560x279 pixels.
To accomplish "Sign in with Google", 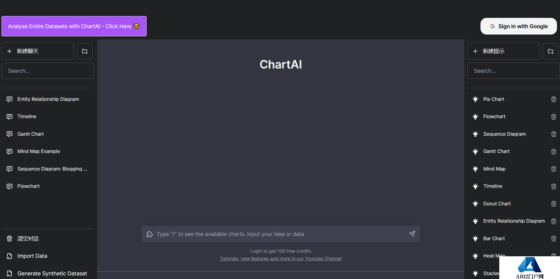I will (x=518, y=26).
